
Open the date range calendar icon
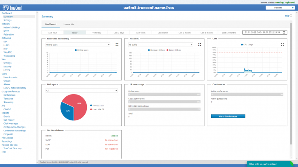pos(284,33)
